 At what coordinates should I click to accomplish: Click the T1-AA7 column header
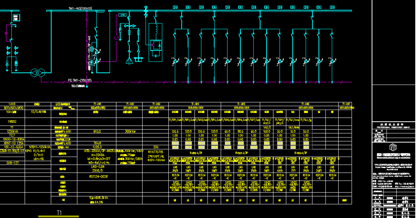[346, 104]
